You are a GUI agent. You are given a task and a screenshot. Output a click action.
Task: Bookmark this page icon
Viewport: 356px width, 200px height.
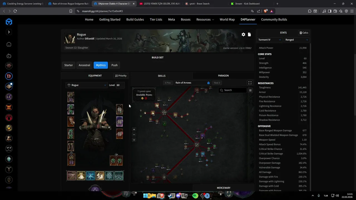click(71, 11)
